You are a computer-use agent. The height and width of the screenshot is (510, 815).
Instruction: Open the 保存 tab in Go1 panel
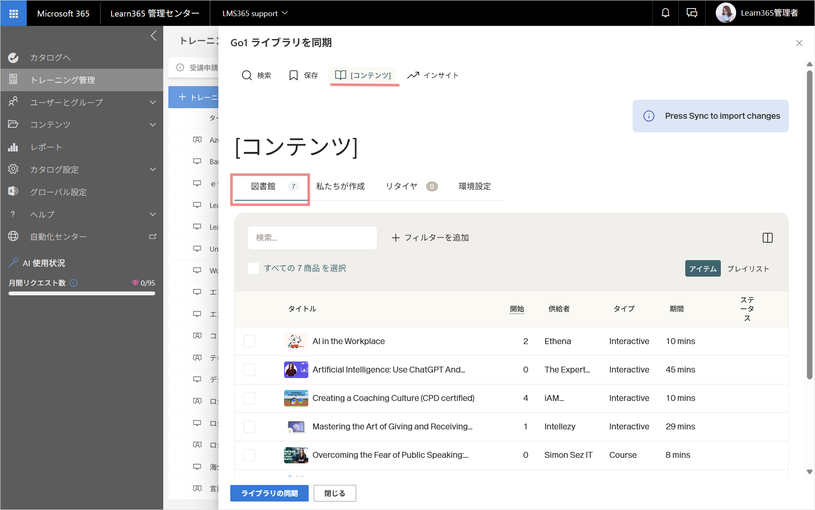tap(303, 75)
